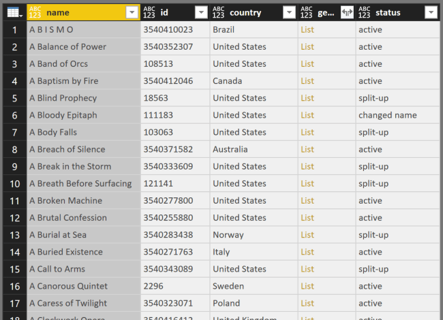
Task: Open the table options menu icon
Action: [x=14, y=12]
